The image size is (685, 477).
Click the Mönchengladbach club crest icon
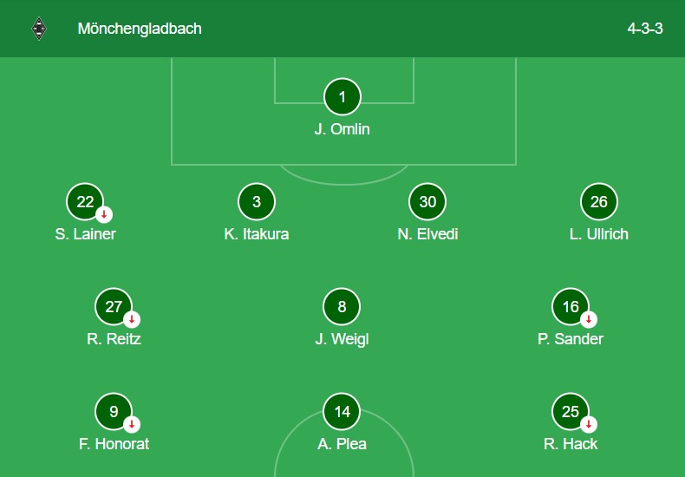39,29
